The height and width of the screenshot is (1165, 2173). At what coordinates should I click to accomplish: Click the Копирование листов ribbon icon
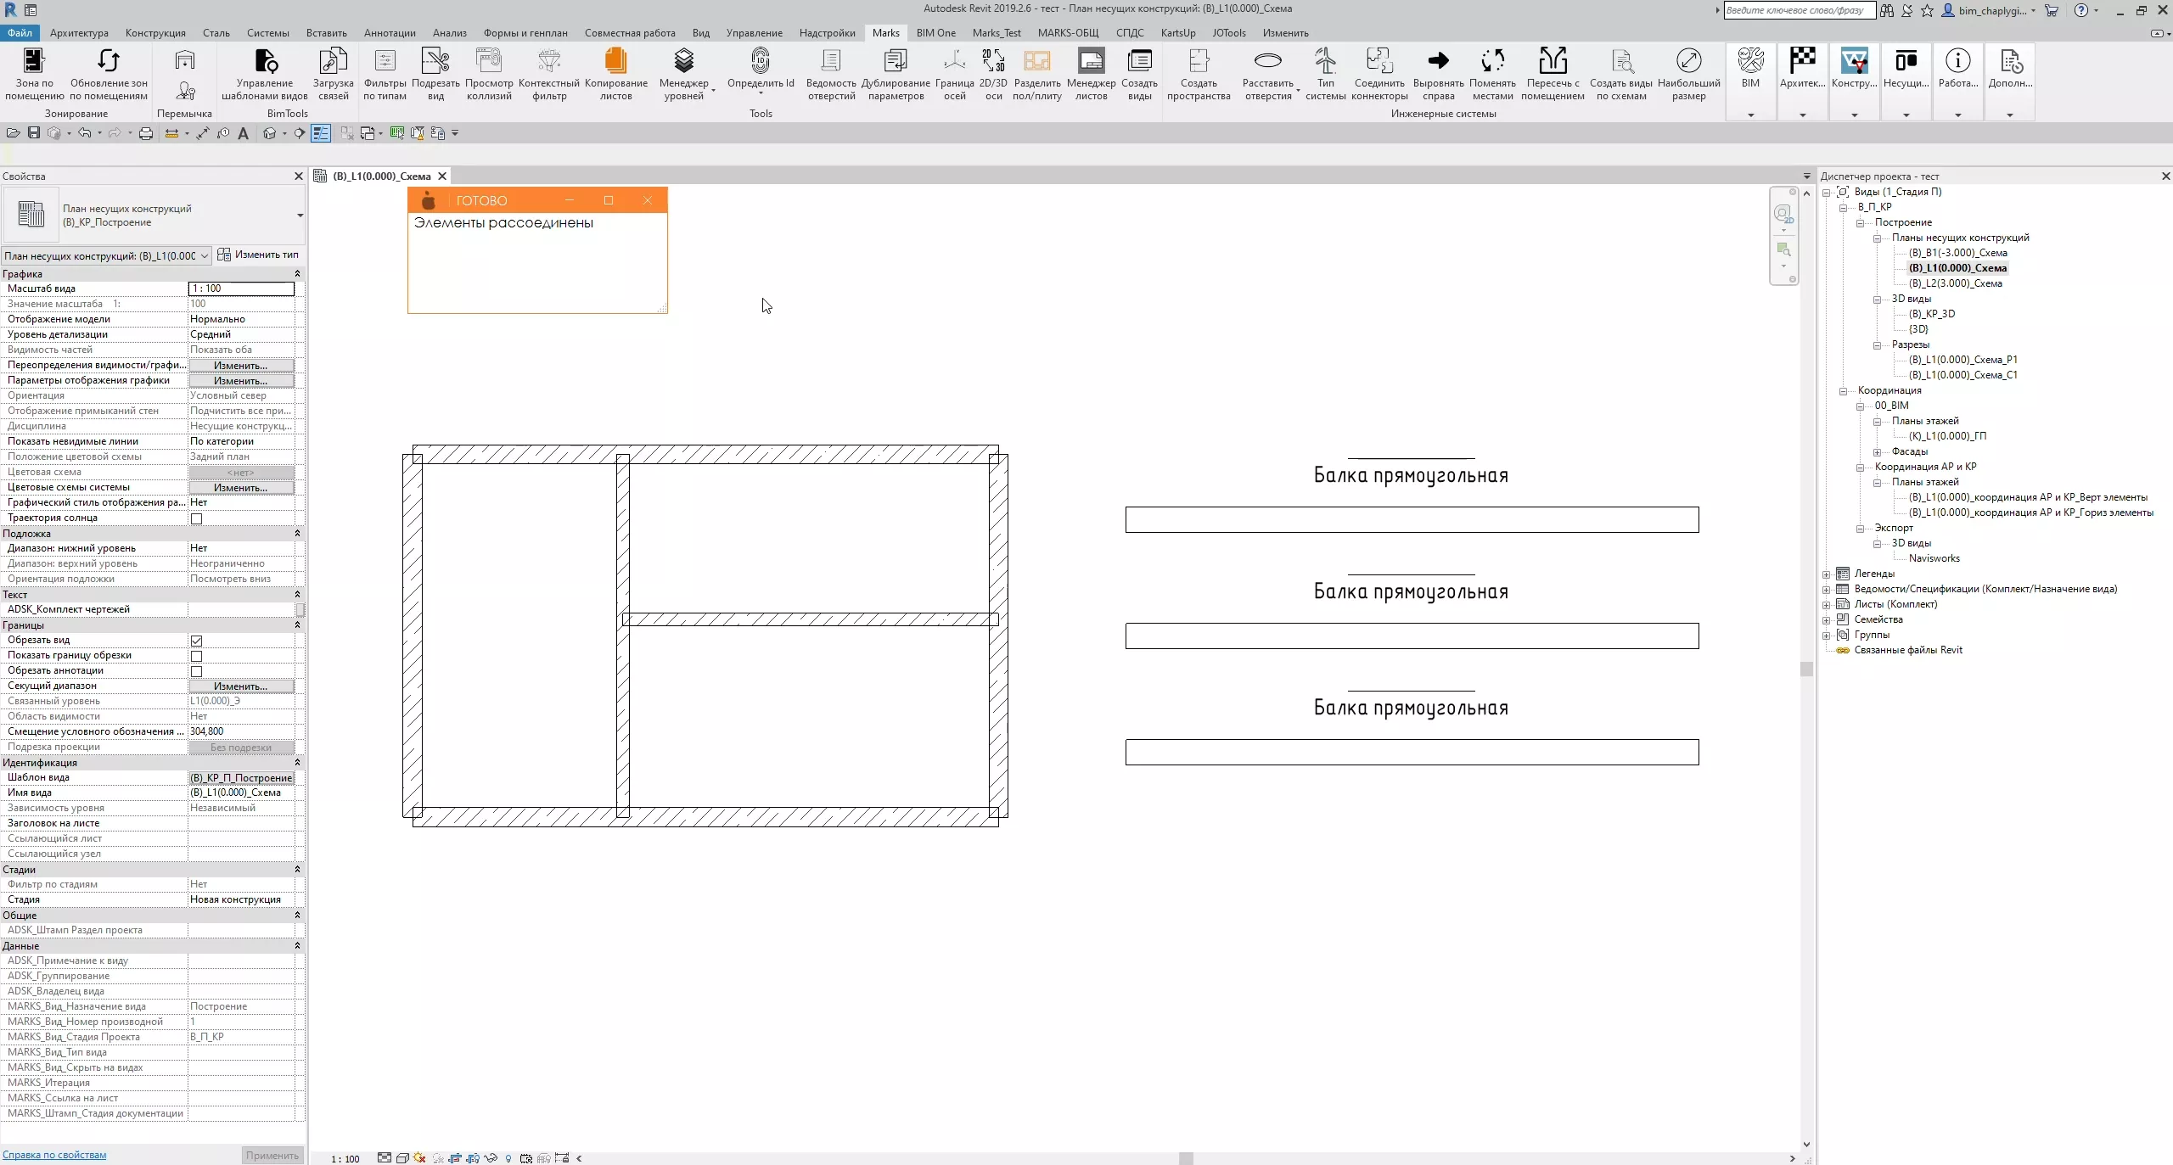tap(615, 62)
